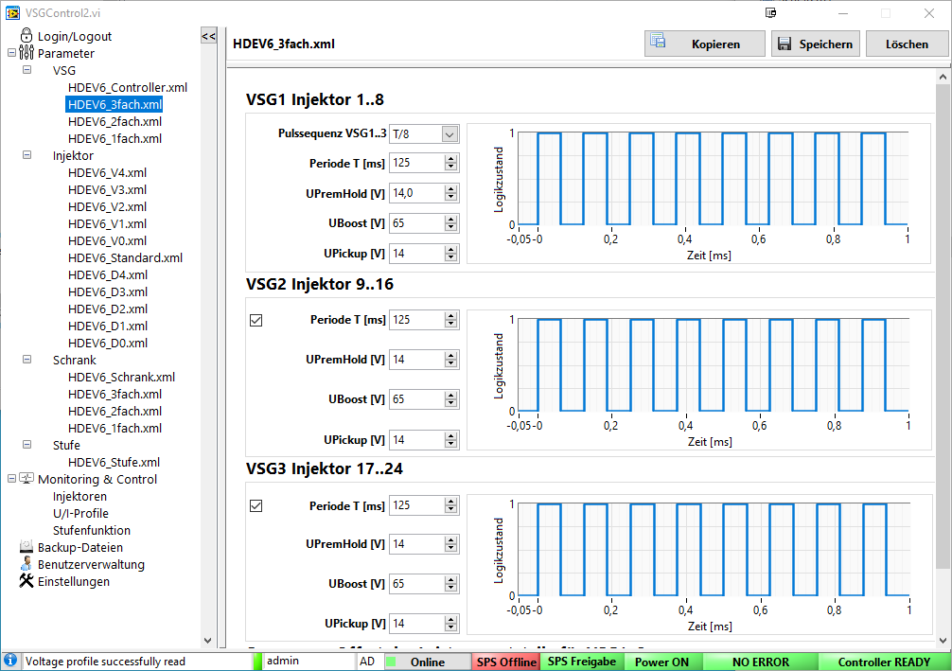Click the Power ON status indicator
The height and width of the screenshot is (671, 952).
(661, 662)
